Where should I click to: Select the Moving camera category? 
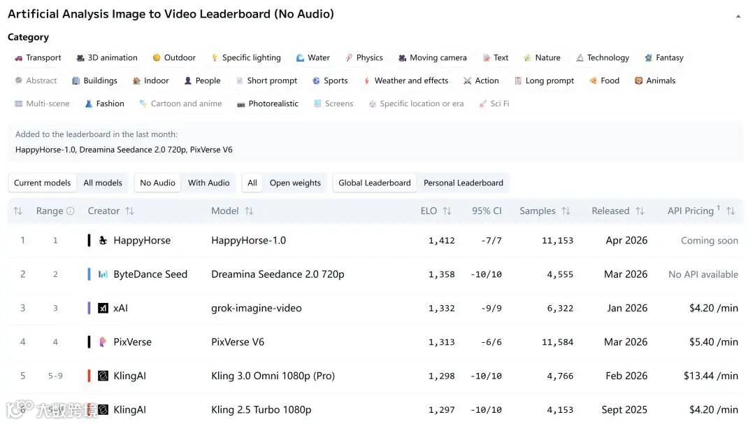(x=432, y=58)
